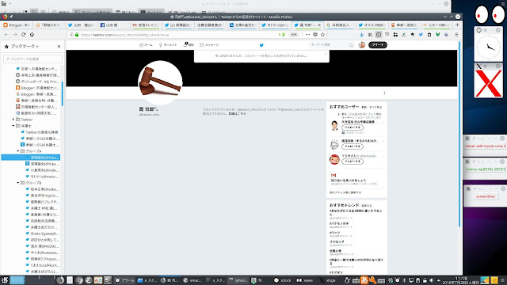This screenshot has width=507, height=285.
Task: Open volume icon in system tray
Action: [x=431, y=280]
